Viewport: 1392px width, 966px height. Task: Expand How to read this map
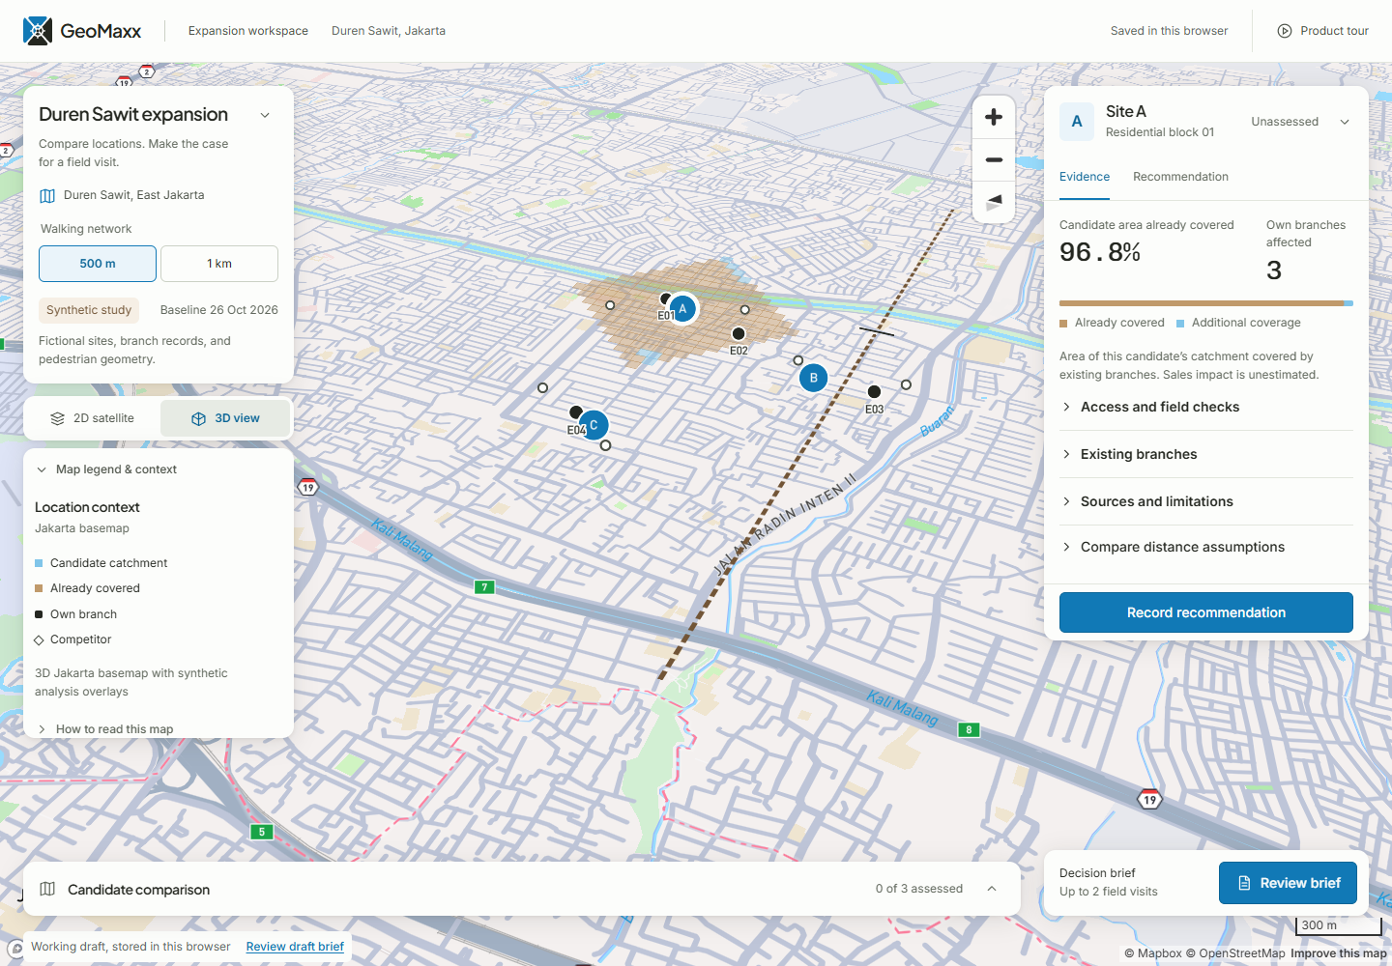pos(105,729)
